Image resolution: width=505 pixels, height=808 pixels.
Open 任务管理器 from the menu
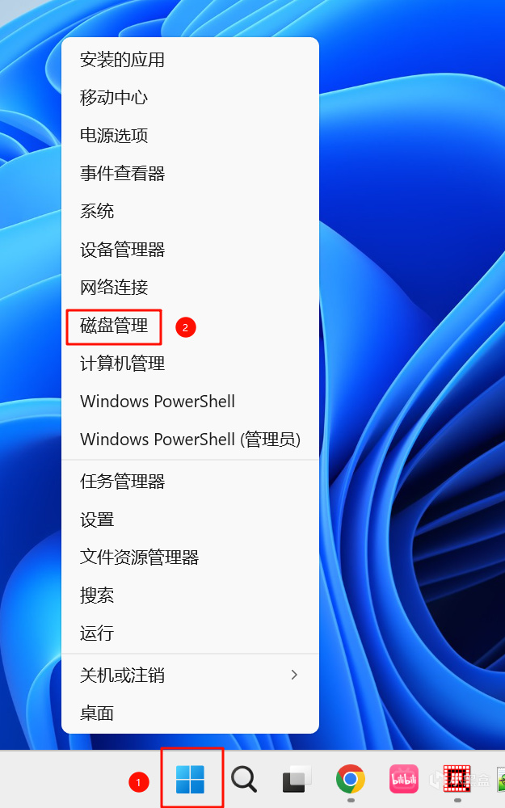[x=122, y=482]
